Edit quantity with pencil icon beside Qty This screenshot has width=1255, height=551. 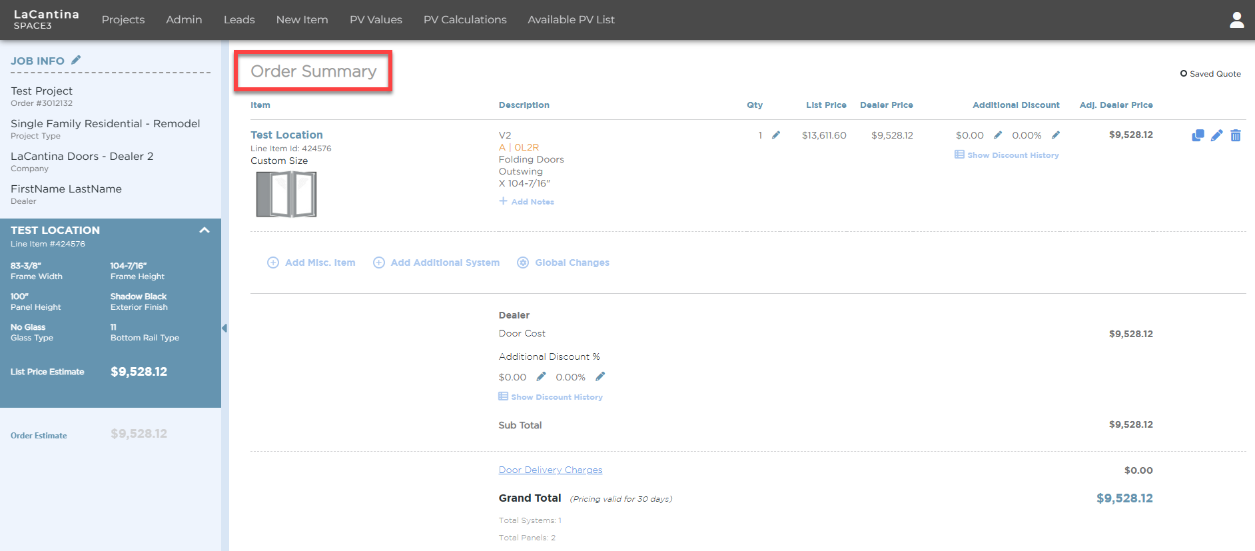pyautogui.click(x=776, y=135)
